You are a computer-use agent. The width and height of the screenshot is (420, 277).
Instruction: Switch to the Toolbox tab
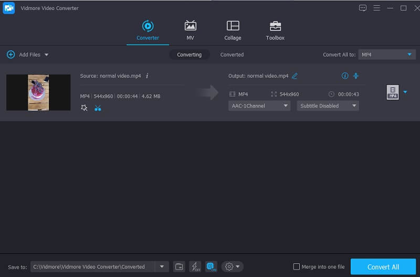point(275,30)
